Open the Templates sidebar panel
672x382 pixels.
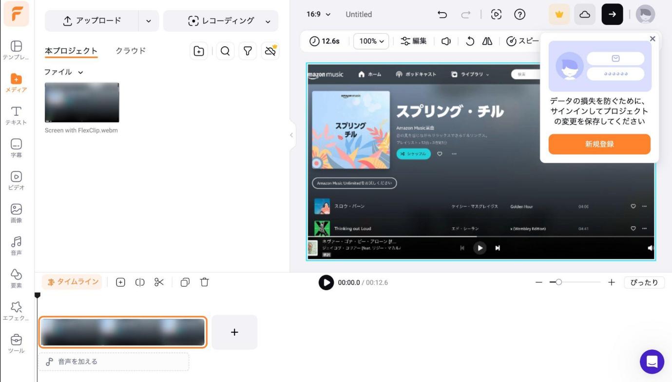coord(16,50)
